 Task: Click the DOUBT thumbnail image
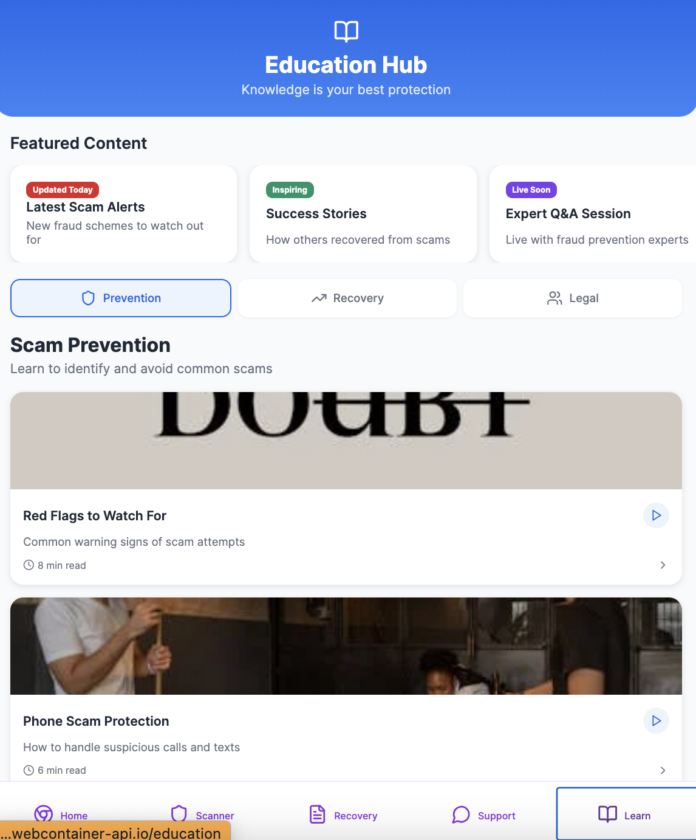[346, 441]
